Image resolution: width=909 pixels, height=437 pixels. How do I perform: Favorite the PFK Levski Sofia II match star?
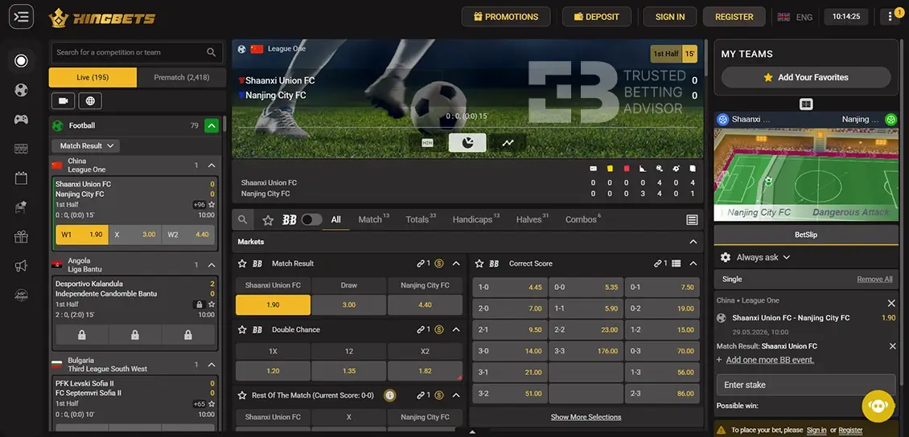[x=212, y=404]
